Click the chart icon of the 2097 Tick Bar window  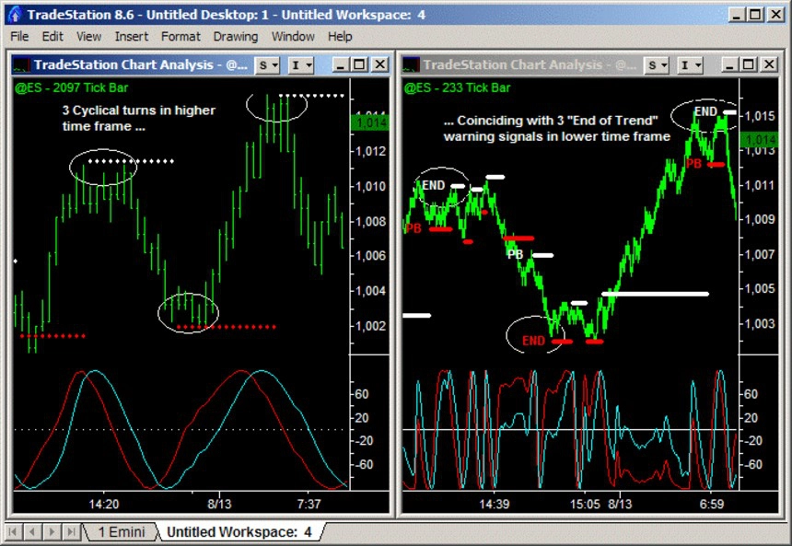click(22, 64)
